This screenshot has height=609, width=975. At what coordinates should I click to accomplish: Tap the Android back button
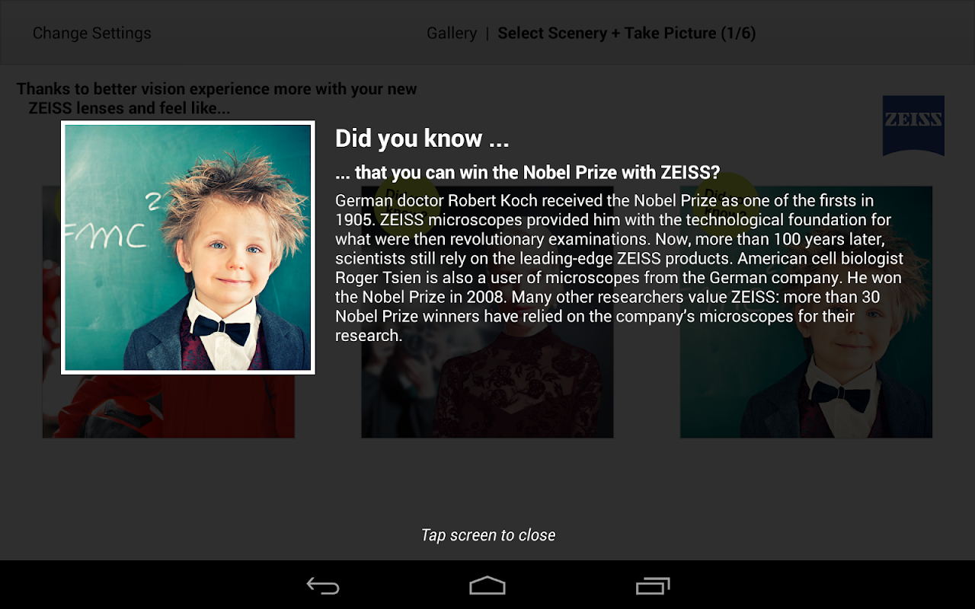click(323, 585)
